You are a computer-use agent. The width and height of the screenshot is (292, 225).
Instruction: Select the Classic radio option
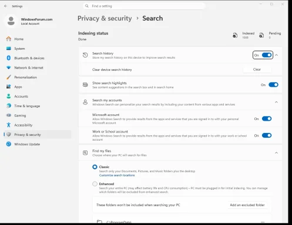(x=95, y=167)
